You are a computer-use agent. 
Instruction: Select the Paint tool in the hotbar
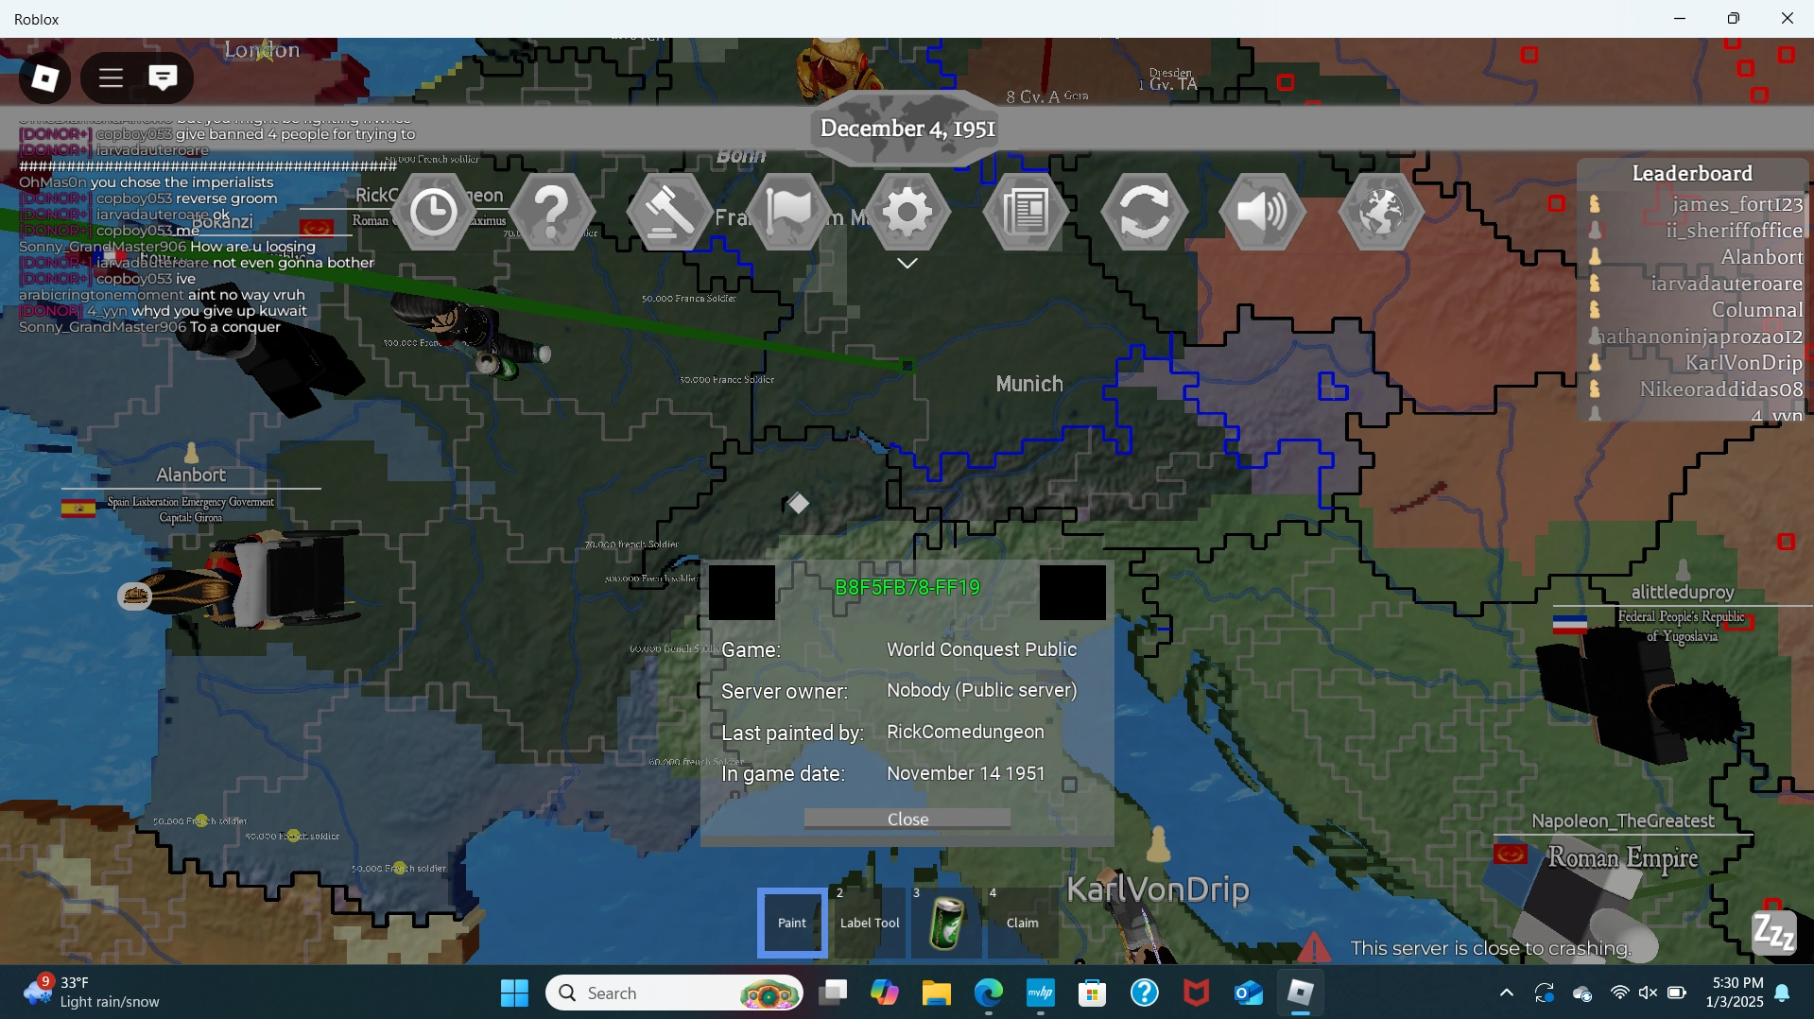(x=792, y=923)
